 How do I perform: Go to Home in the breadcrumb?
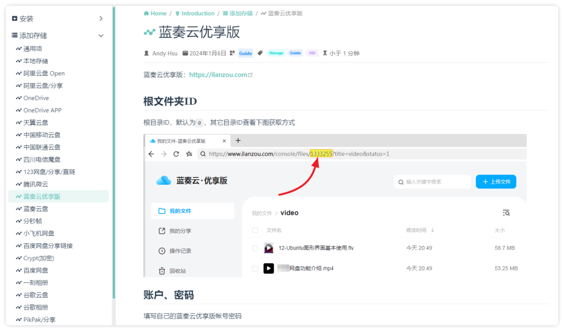[x=155, y=13]
